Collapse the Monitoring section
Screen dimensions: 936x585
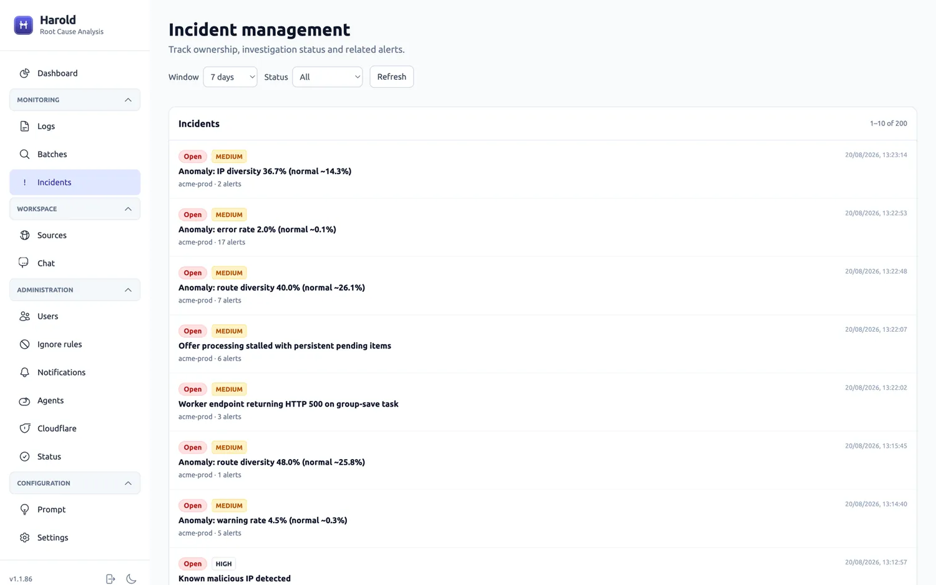tap(75, 100)
